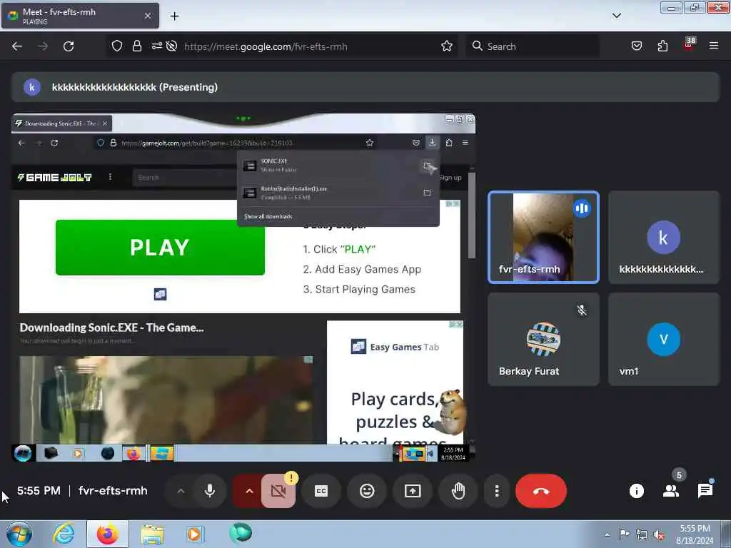Viewport: 731px width, 548px height.
Task: Click the muted volume tray icon
Action: pyautogui.click(x=659, y=535)
